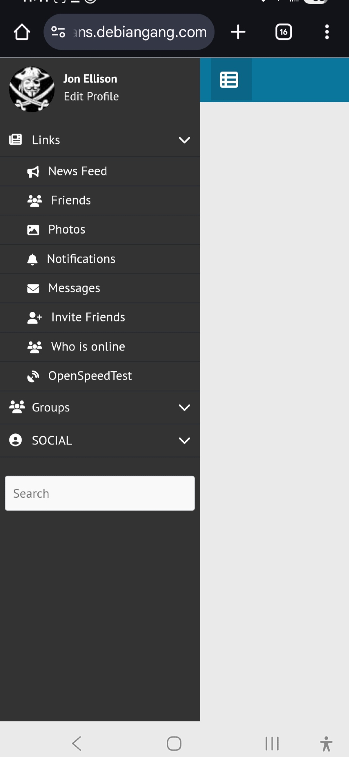
Task: Show the open tabs switcher
Action: point(284,32)
